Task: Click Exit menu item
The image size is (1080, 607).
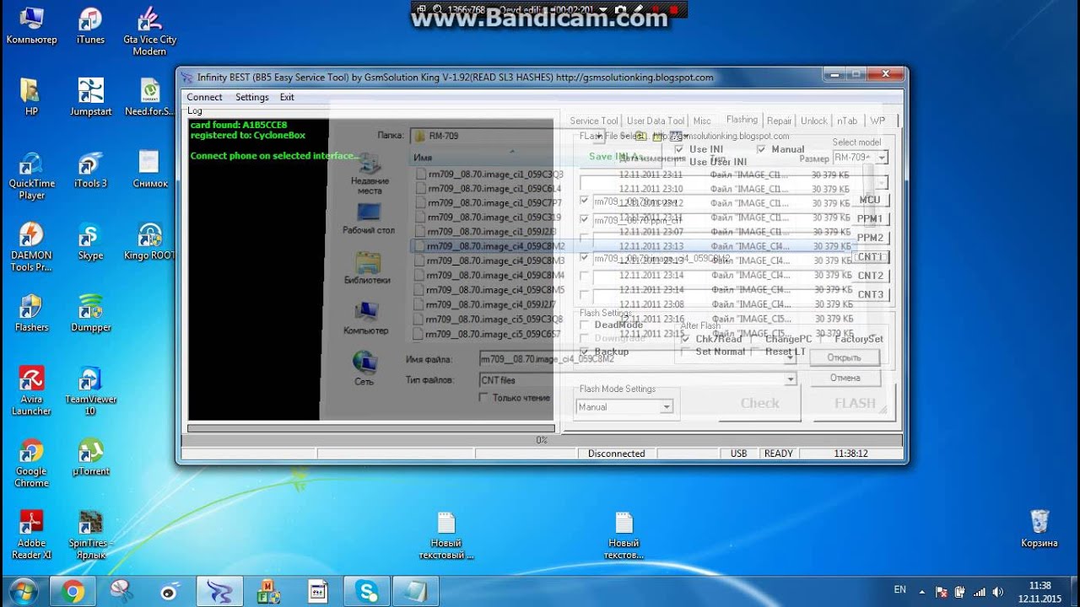Action: pos(287,97)
